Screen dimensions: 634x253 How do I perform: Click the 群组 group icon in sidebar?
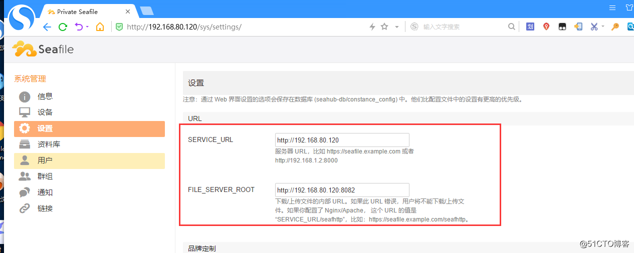pos(25,176)
